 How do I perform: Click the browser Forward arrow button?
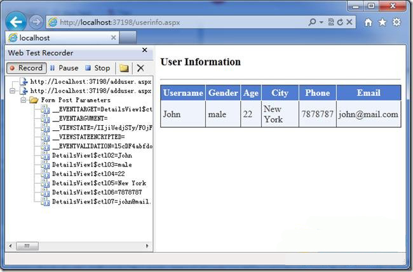coord(36,22)
